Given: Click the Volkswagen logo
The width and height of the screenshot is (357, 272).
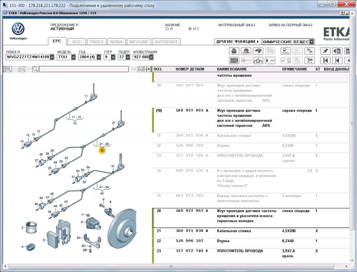Looking at the screenshot, I should click(x=18, y=29).
